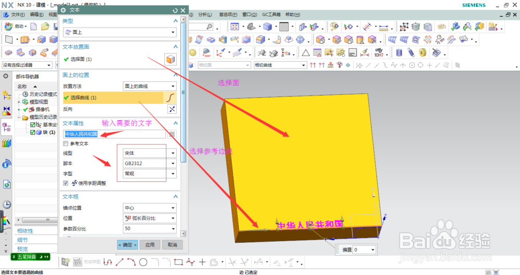The width and height of the screenshot is (520, 275).
Task: Collapse the 文本框 section
Action: click(x=175, y=197)
